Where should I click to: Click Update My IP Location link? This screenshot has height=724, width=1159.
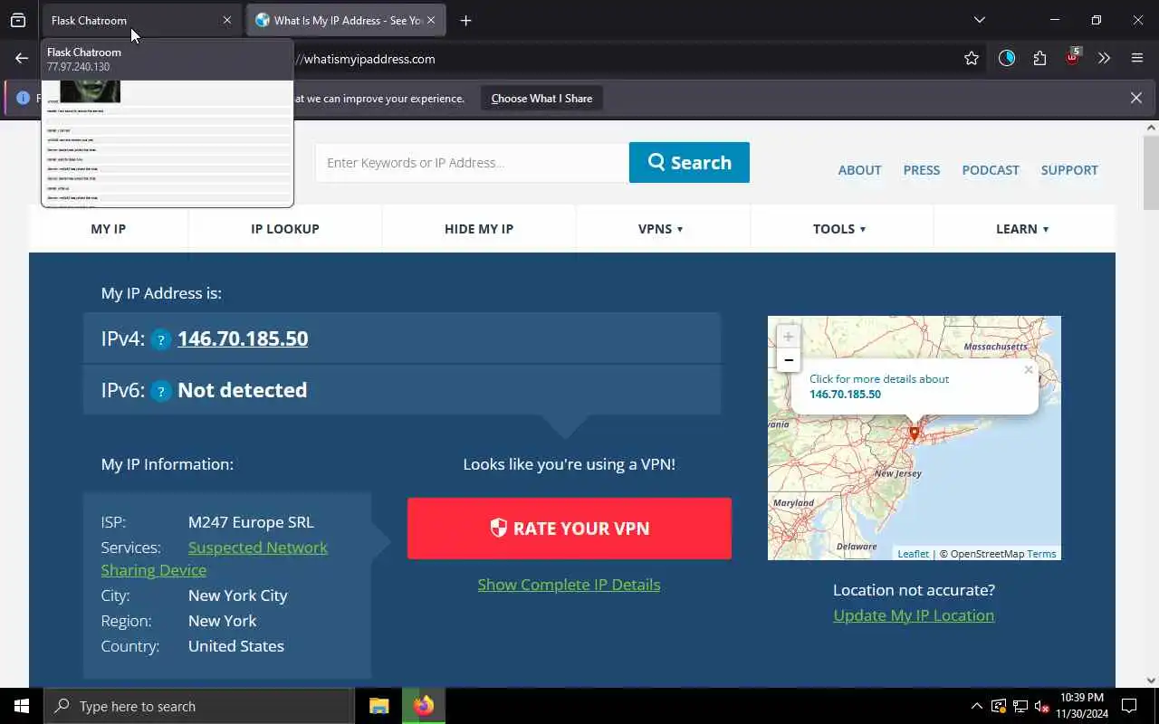tap(914, 615)
